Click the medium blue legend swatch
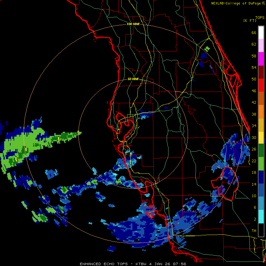Viewport: 266px width, 266px height. click(261, 190)
